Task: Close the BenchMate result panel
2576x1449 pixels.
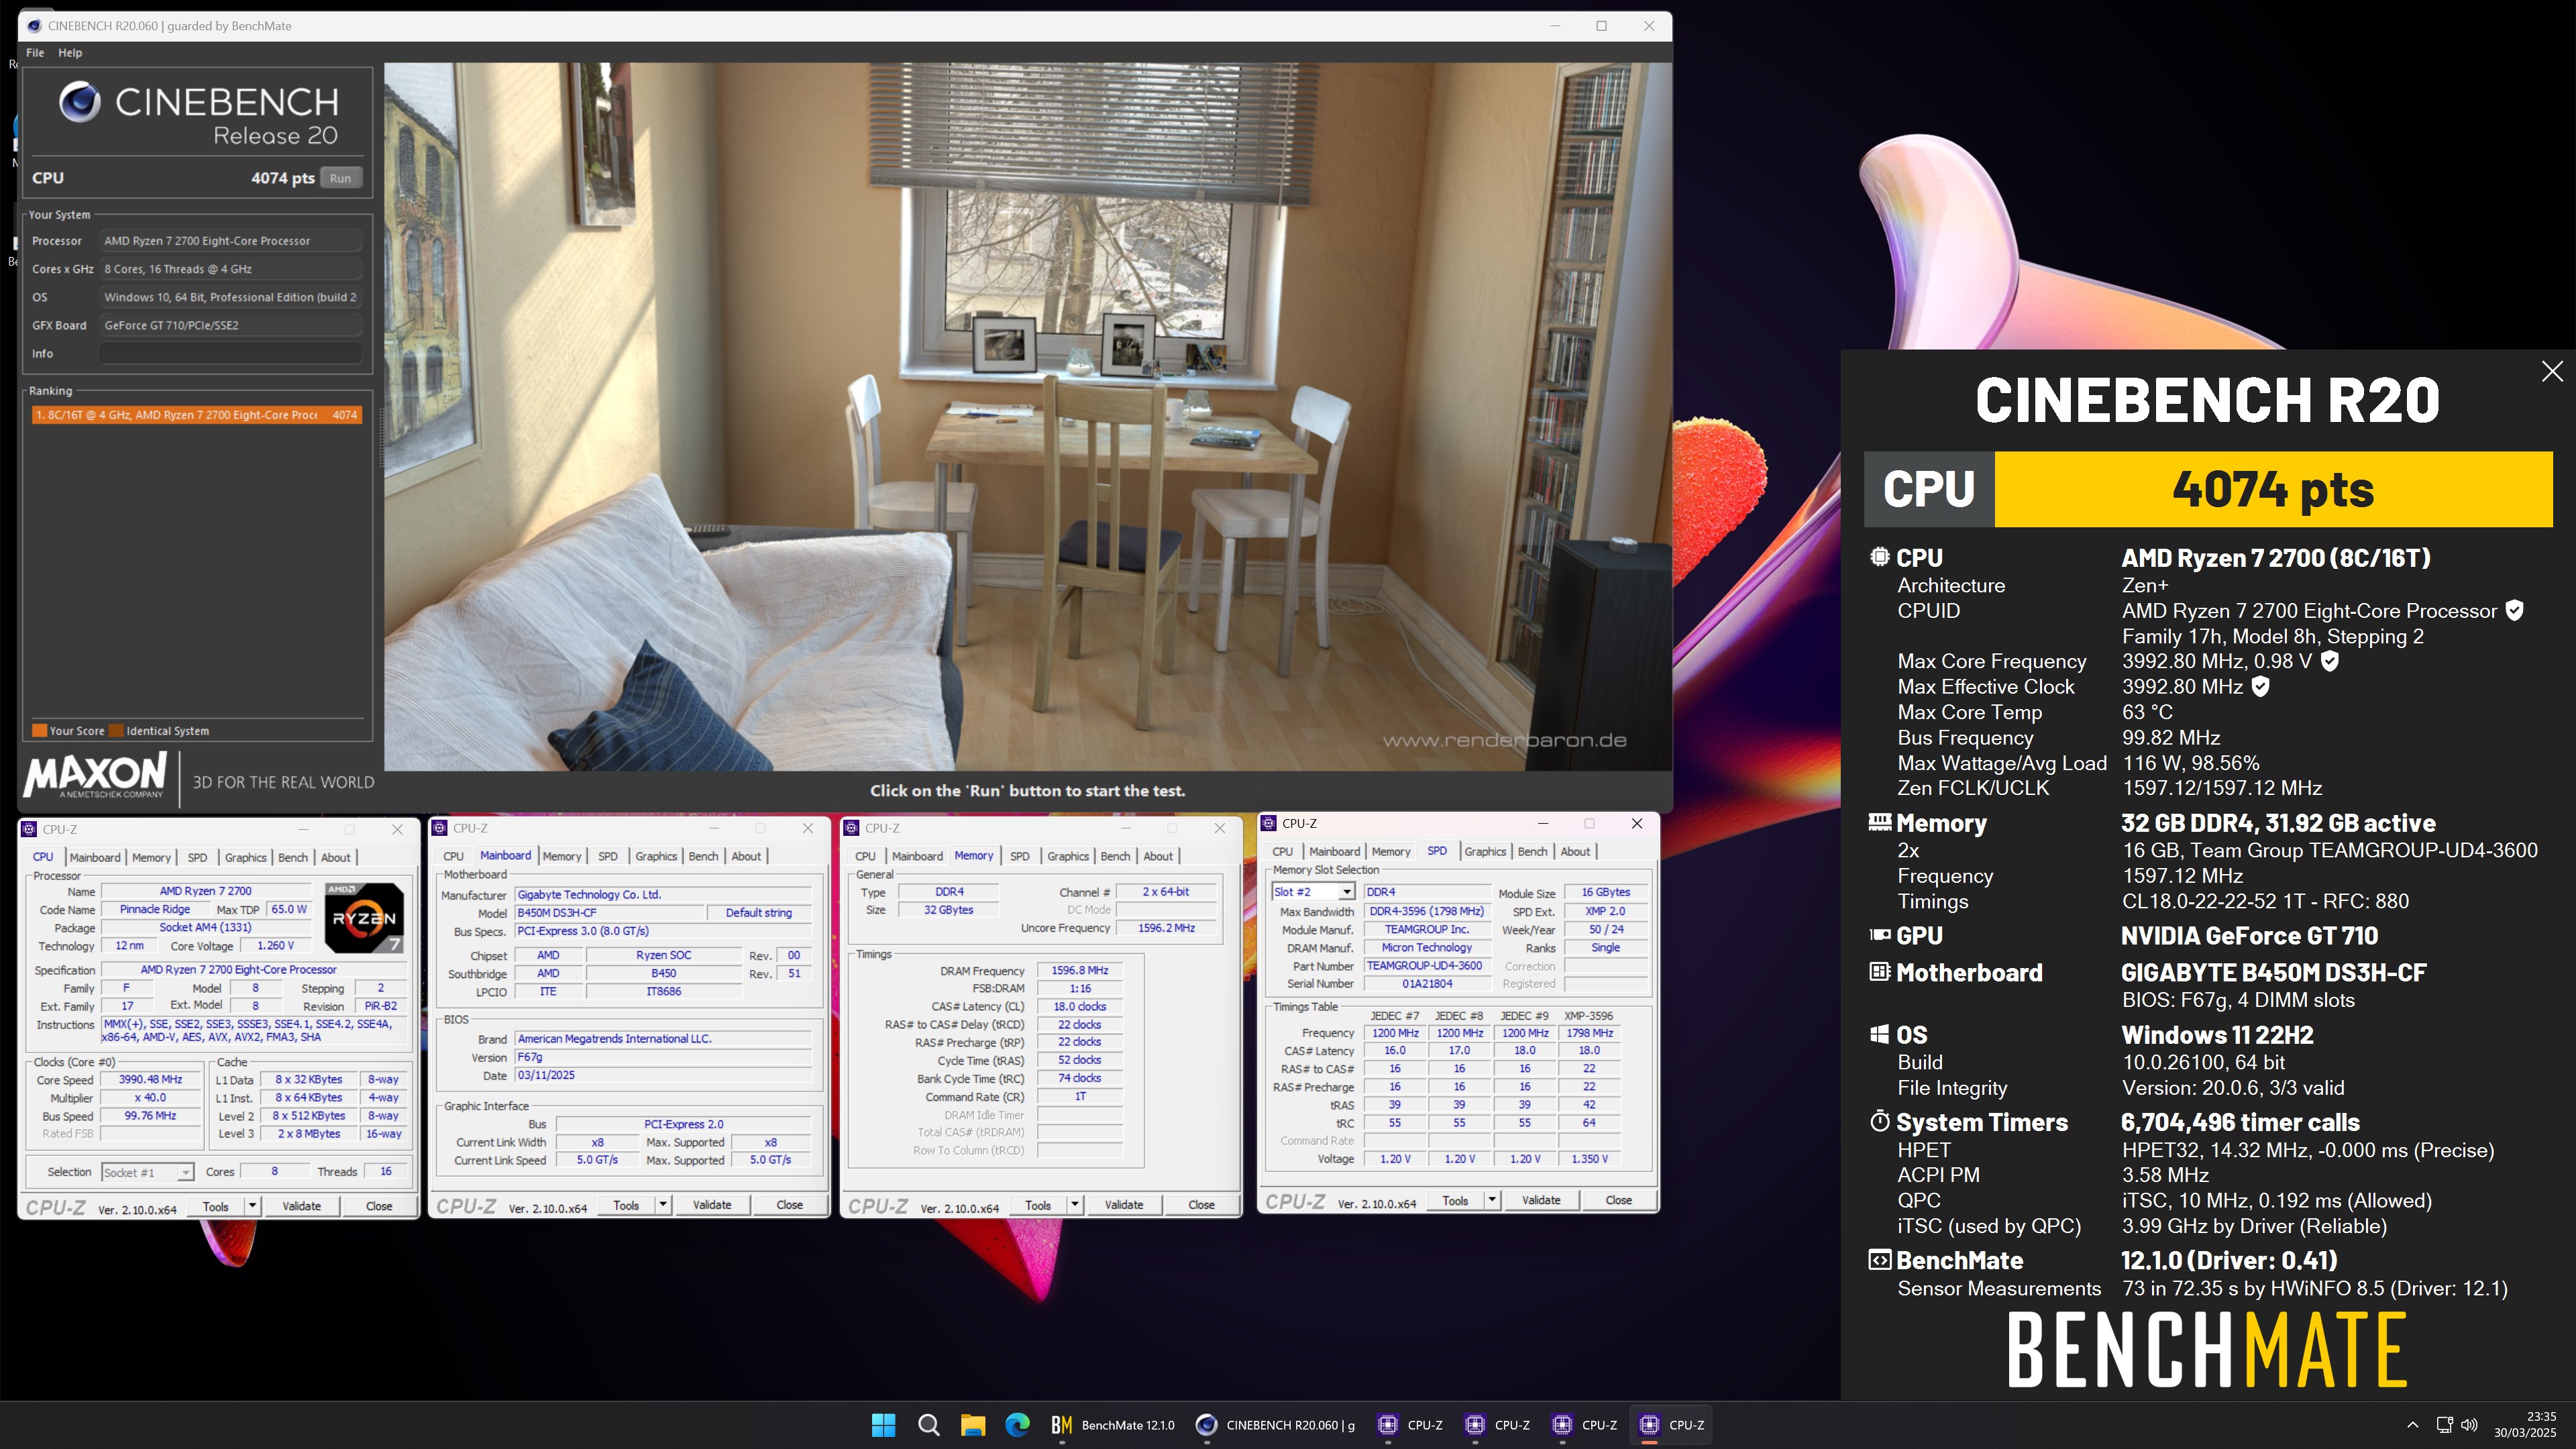Action: (2552, 371)
